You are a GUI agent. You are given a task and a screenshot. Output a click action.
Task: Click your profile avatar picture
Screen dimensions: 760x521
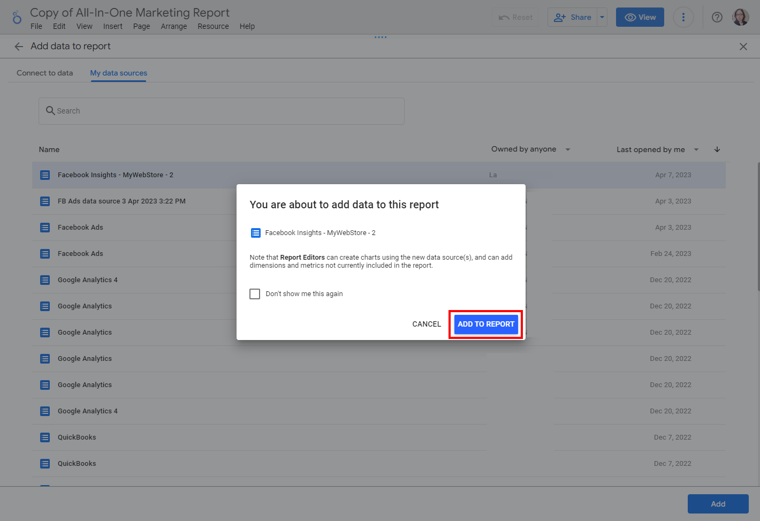(x=741, y=17)
